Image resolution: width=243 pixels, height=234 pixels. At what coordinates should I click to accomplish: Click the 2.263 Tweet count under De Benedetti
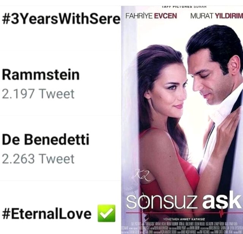pos(38,159)
